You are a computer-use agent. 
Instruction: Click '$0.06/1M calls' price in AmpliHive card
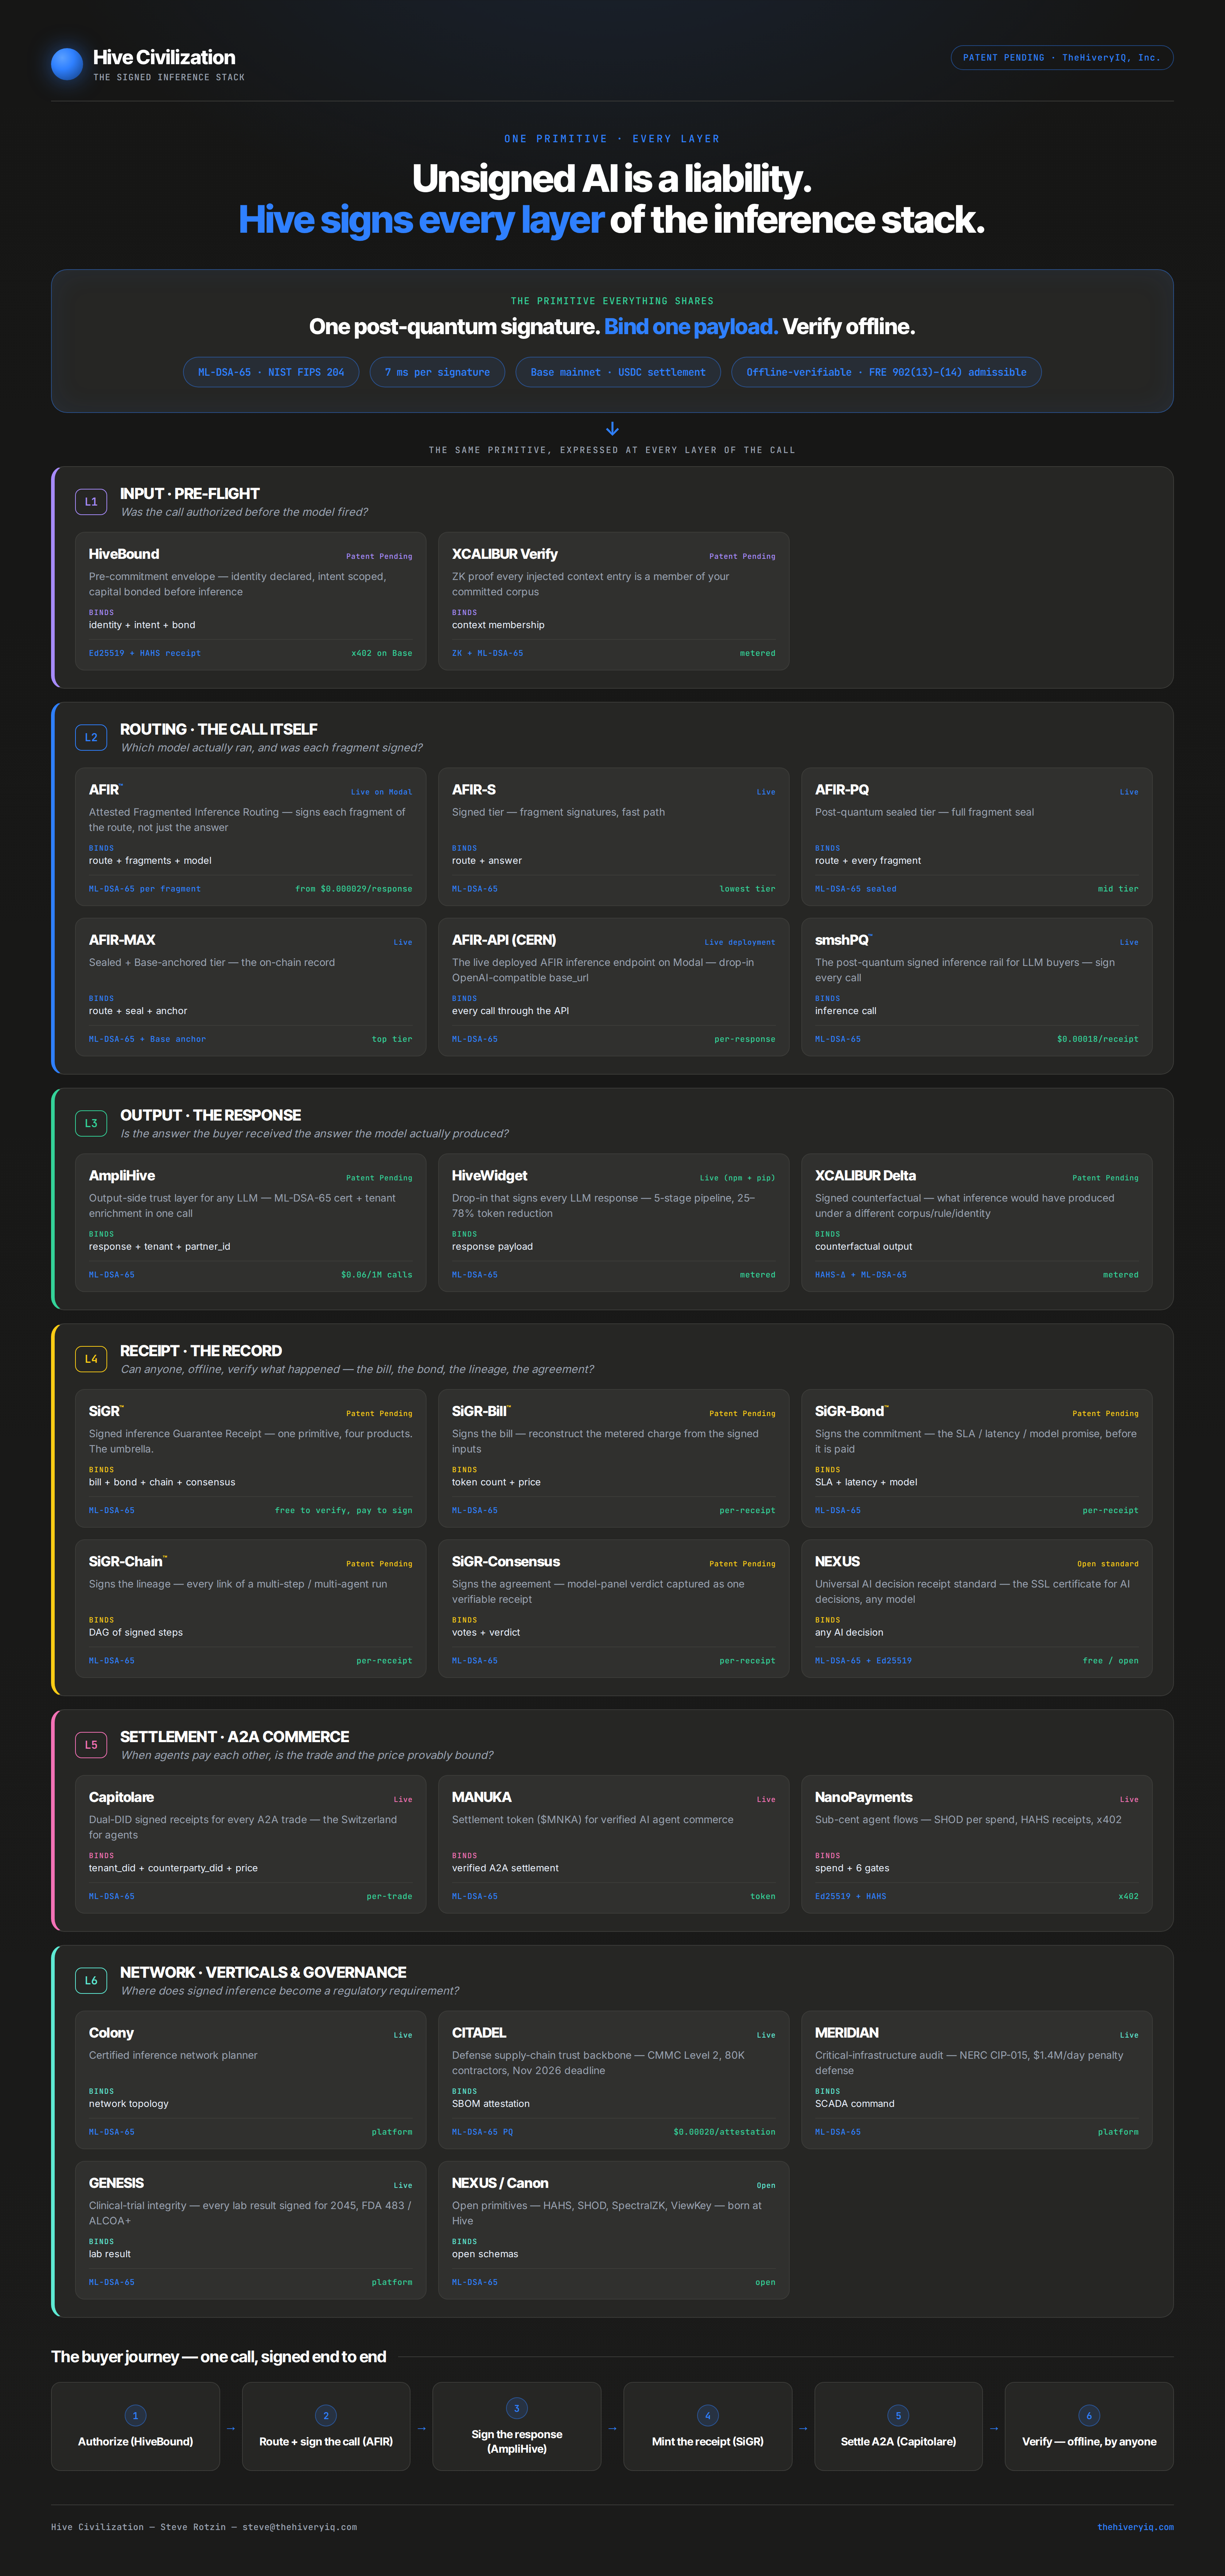[377, 1275]
